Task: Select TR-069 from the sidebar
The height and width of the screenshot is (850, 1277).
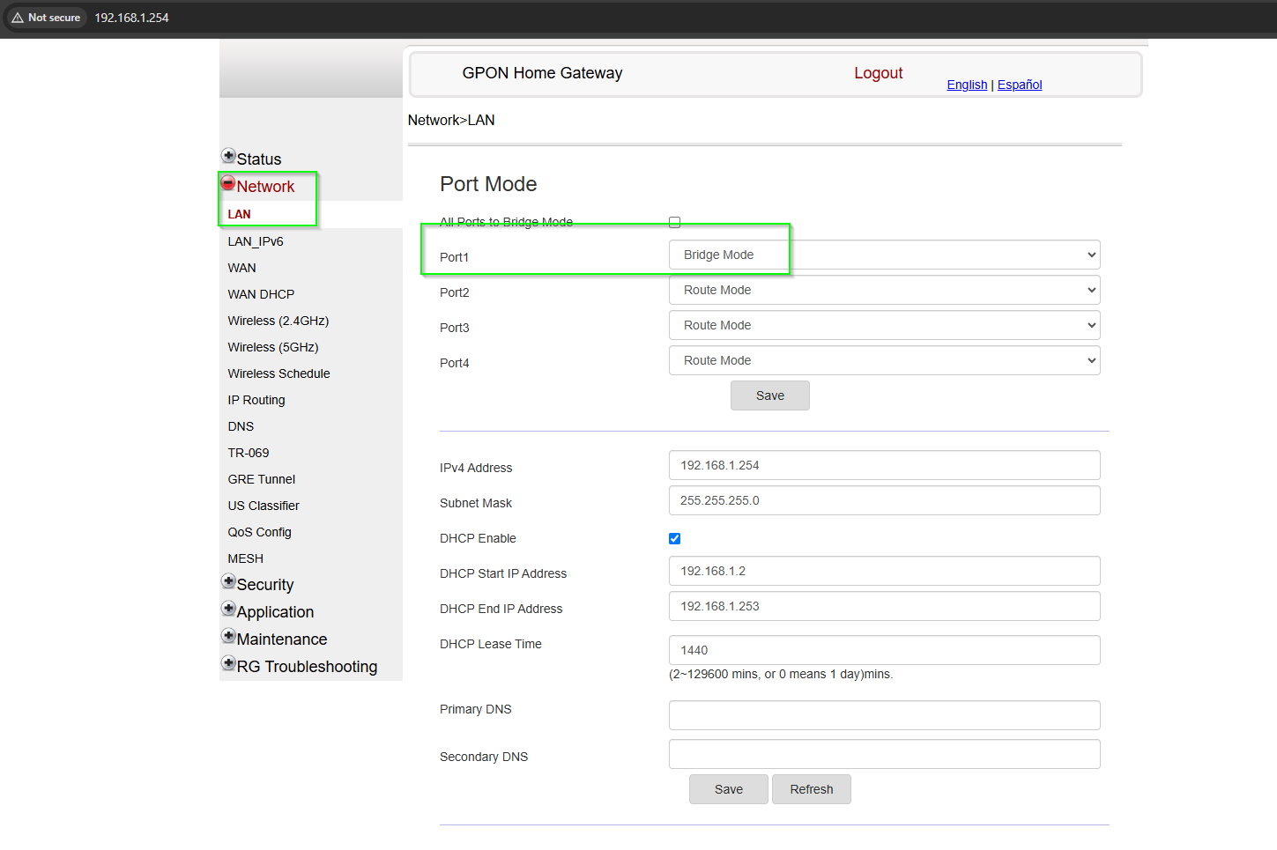Action: 249,452
